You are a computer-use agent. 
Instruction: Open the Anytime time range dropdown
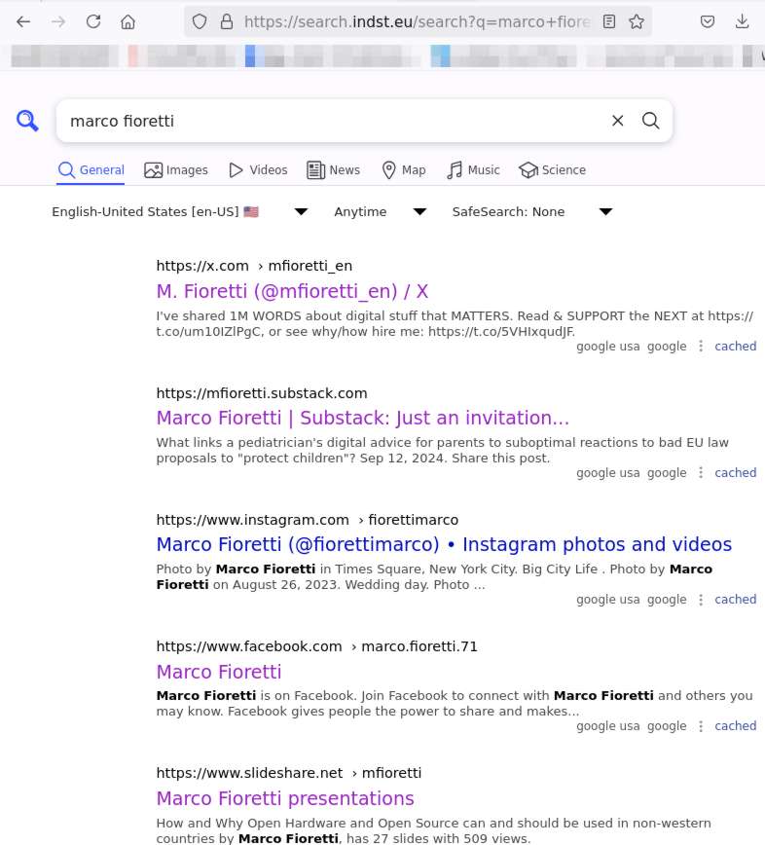coord(380,212)
